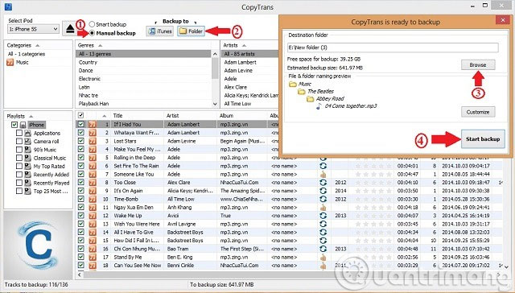Click Genres list scroll down arrow
515x293 pixels.
(x=215, y=104)
